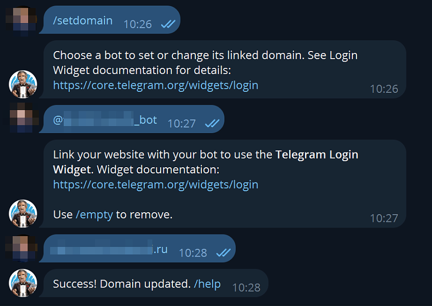Click the /empty command to remove the domain
Viewport: 432px width, 306px height.
tap(94, 215)
